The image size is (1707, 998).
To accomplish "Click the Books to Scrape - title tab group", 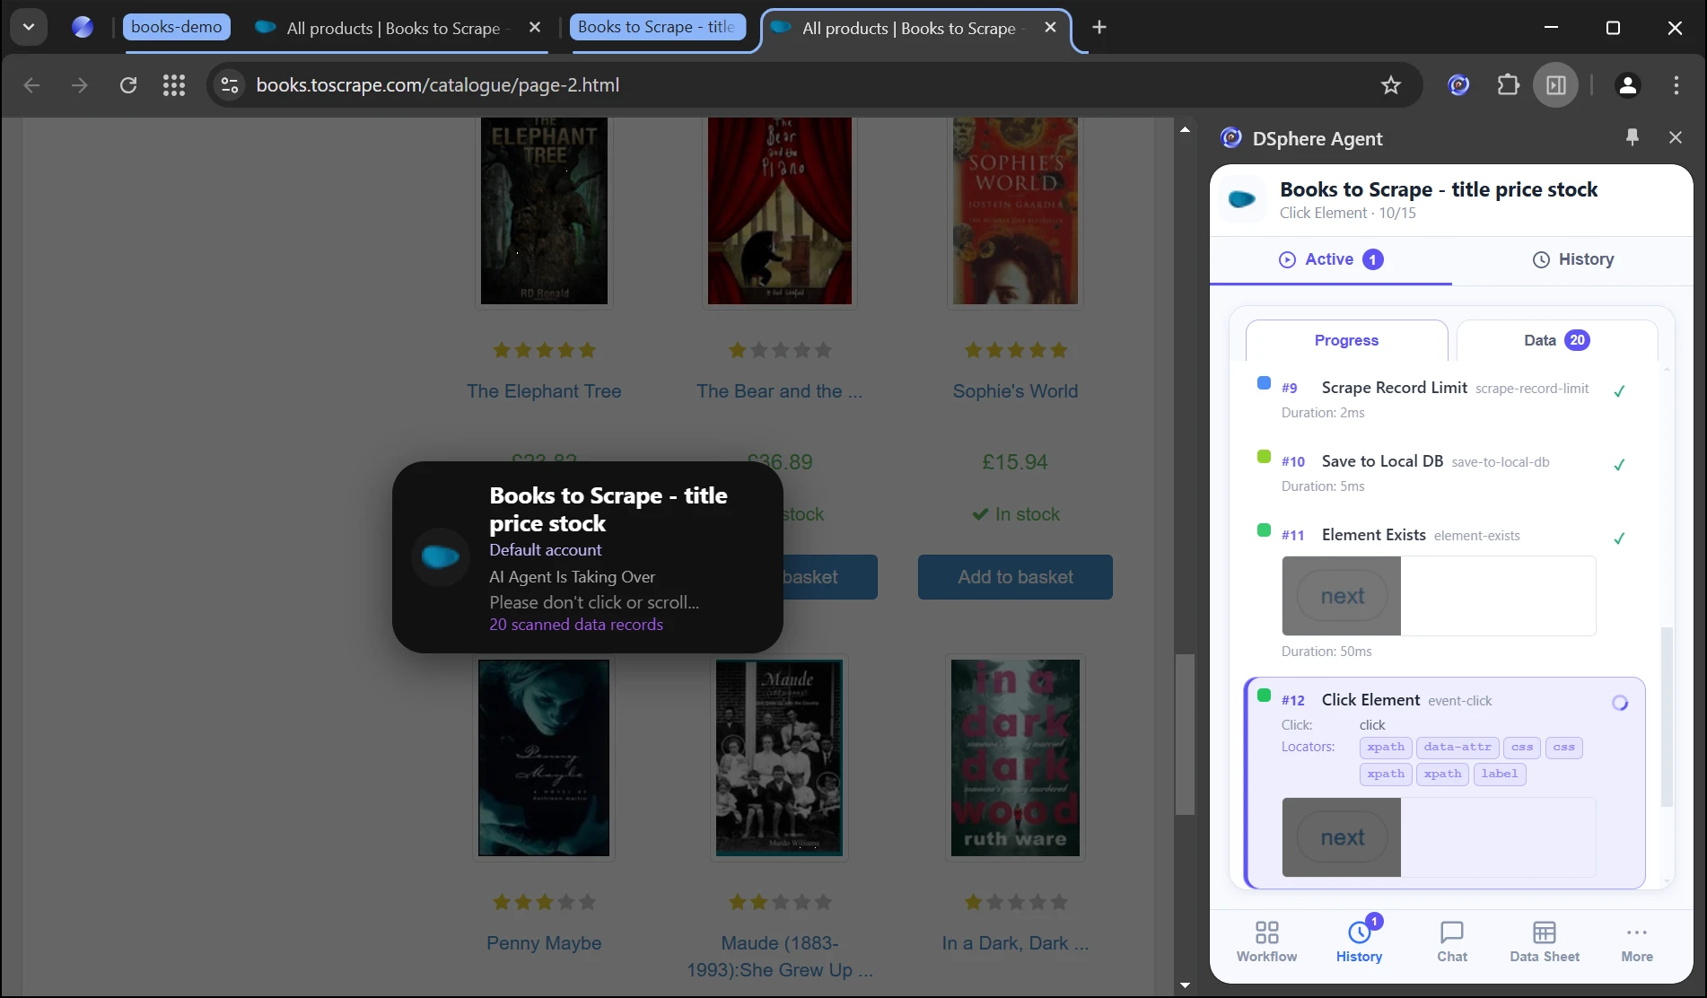I will pos(657,27).
